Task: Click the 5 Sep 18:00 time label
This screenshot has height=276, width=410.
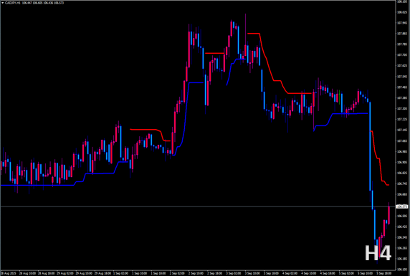Action: [x=384, y=273]
